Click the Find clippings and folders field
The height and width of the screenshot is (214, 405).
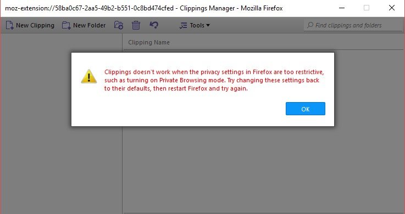click(x=353, y=25)
